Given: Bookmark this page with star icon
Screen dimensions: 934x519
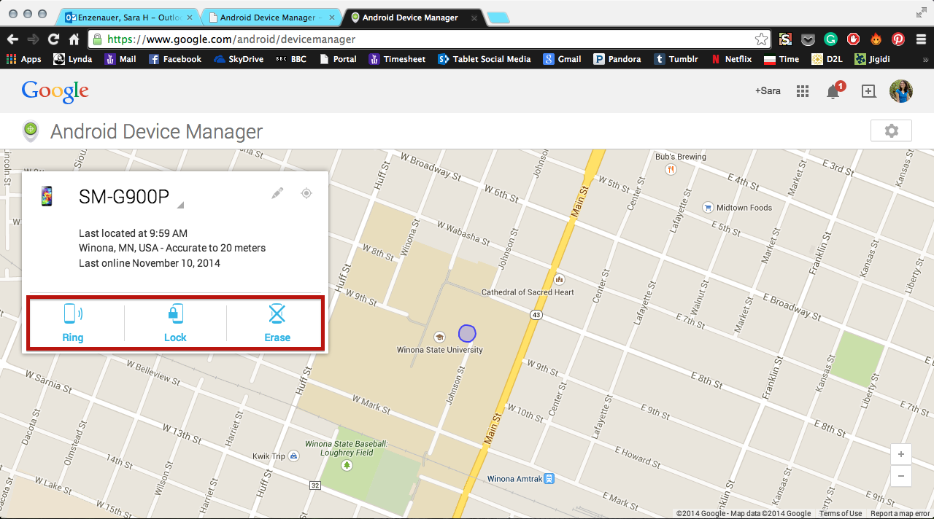Looking at the screenshot, I should pos(761,39).
